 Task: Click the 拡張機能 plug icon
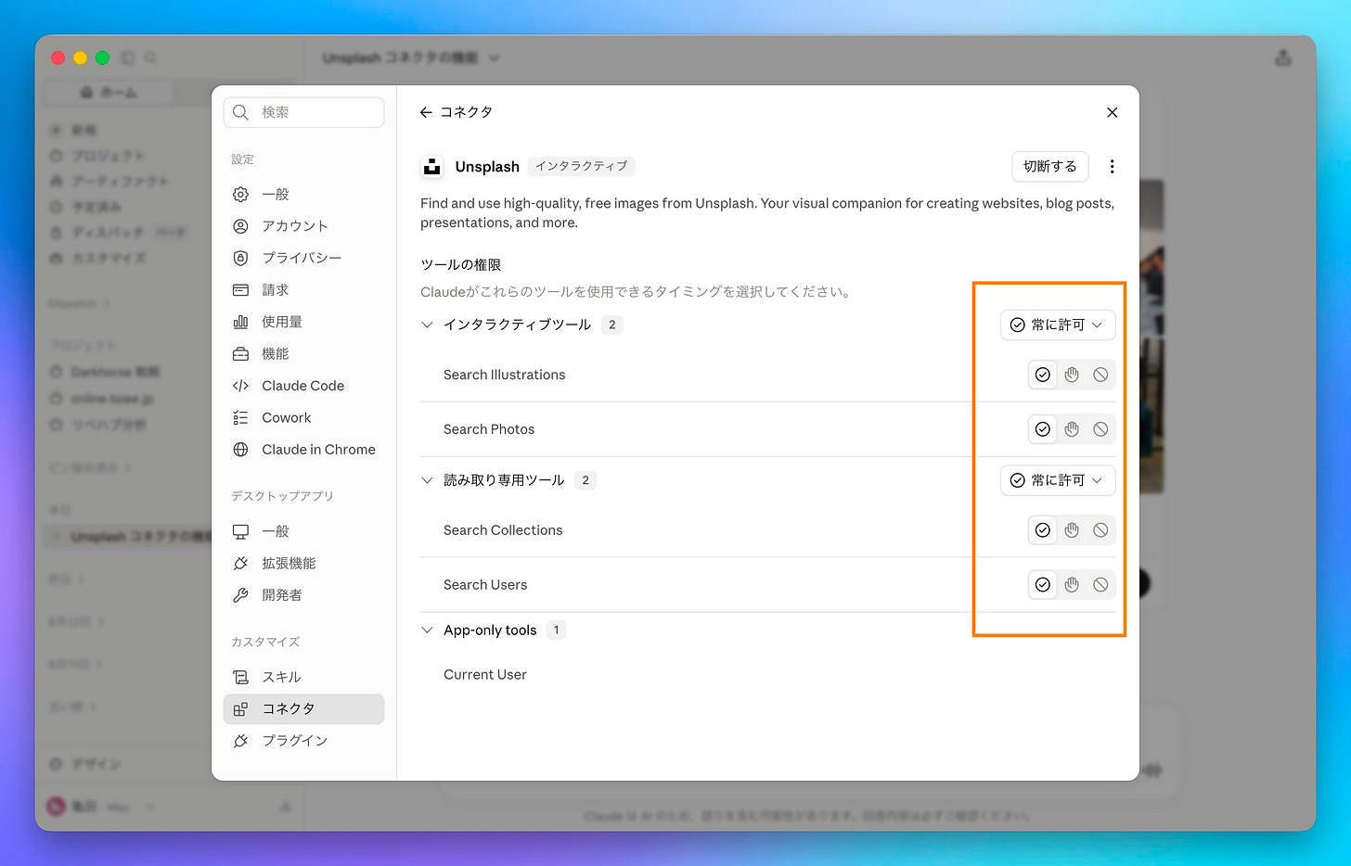tap(240, 564)
